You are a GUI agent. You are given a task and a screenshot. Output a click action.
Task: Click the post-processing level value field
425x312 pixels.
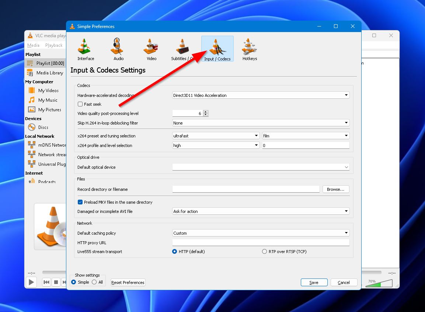[x=188, y=113]
